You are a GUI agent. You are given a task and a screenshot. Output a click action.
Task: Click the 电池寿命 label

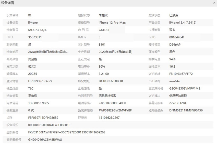pos(84,67)
